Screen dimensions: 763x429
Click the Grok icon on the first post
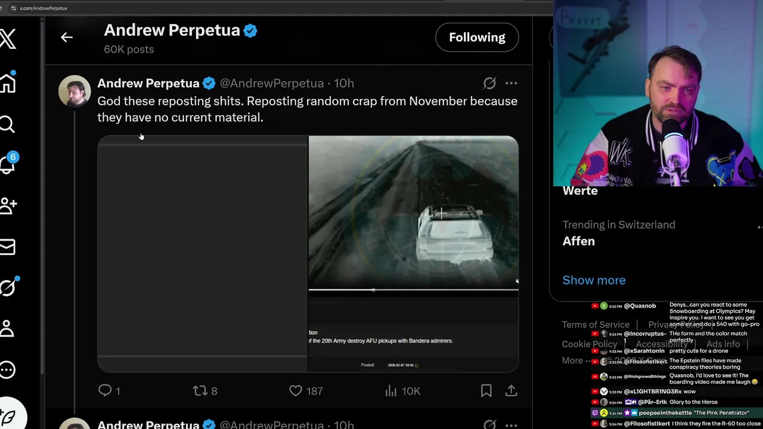tap(489, 83)
